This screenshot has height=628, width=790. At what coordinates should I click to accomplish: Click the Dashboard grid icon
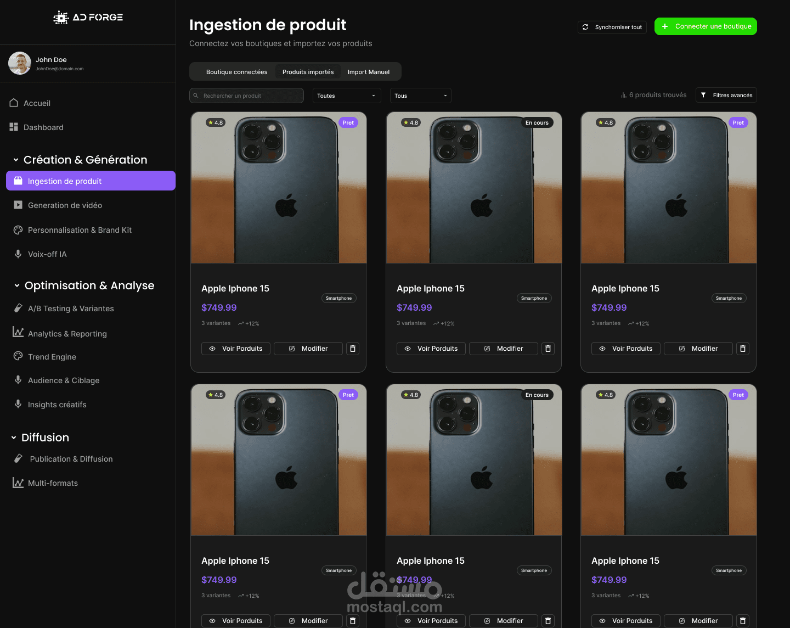(x=14, y=127)
